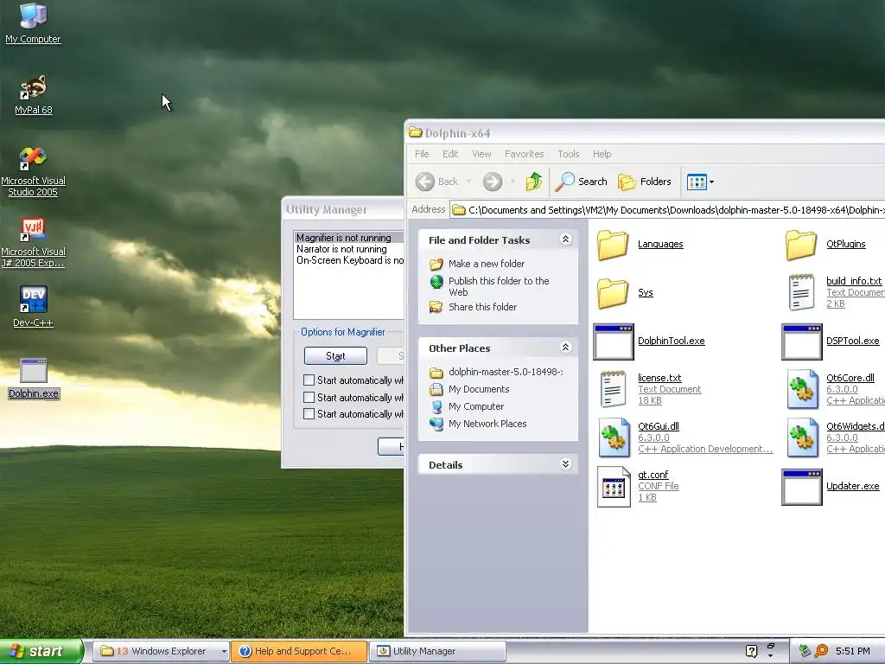This screenshot has width=885, height=664.
Task: Select Qt6Core.dll file icon
Action: tap(803, 389)
